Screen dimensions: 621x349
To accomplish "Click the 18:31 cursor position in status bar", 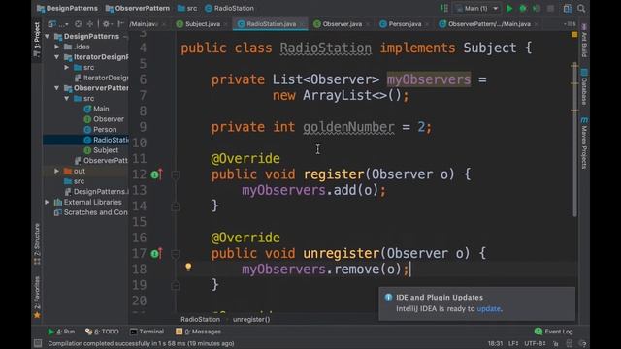I will pyautogui.click(x=495, y=344).
